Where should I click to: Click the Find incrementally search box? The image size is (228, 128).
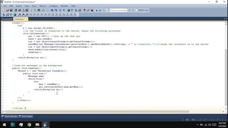(118, 10)
